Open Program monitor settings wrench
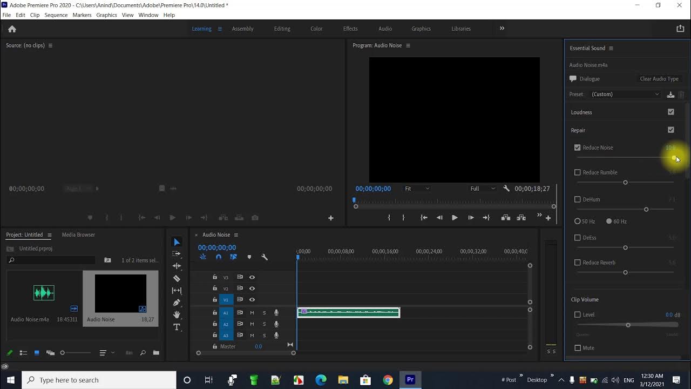 coord(506,189)
